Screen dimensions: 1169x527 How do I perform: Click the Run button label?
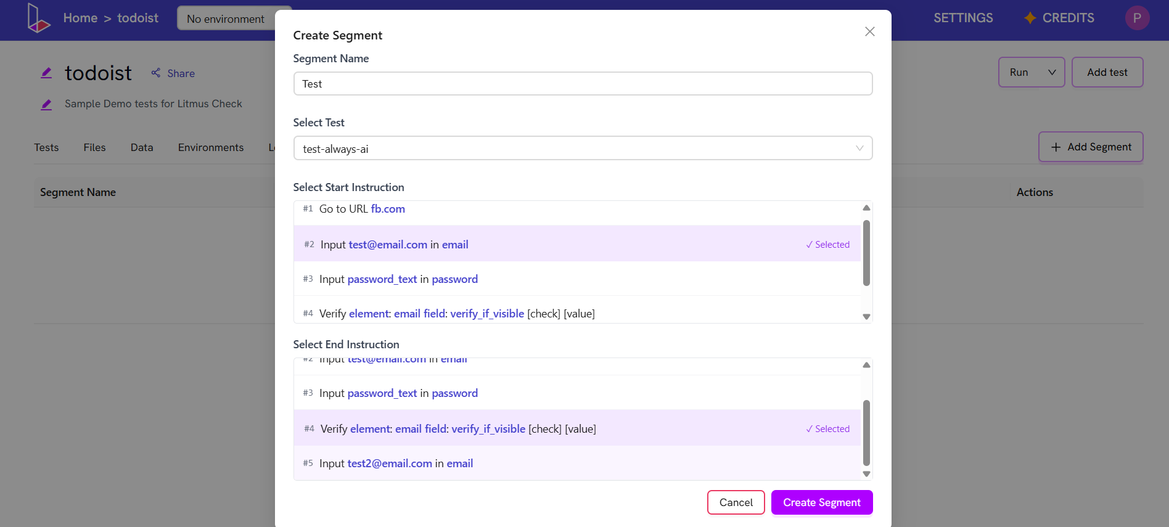tap(1019, 72)
